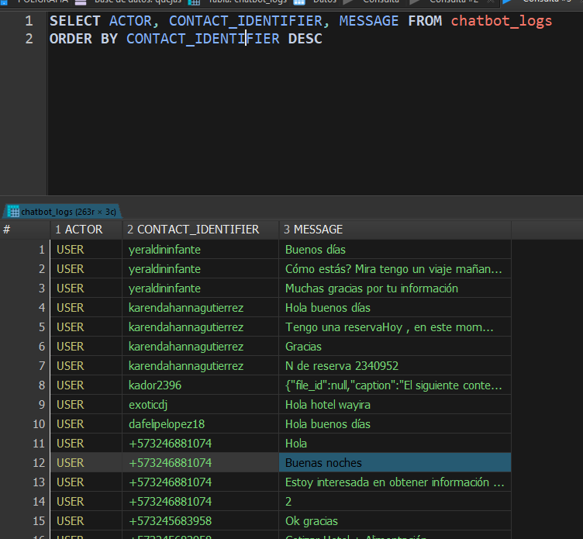Click the table icon on chatbot_logs result tab
The height and width of the screenshot is (539, 583).
pyautogui.click(x=12, y=211)
